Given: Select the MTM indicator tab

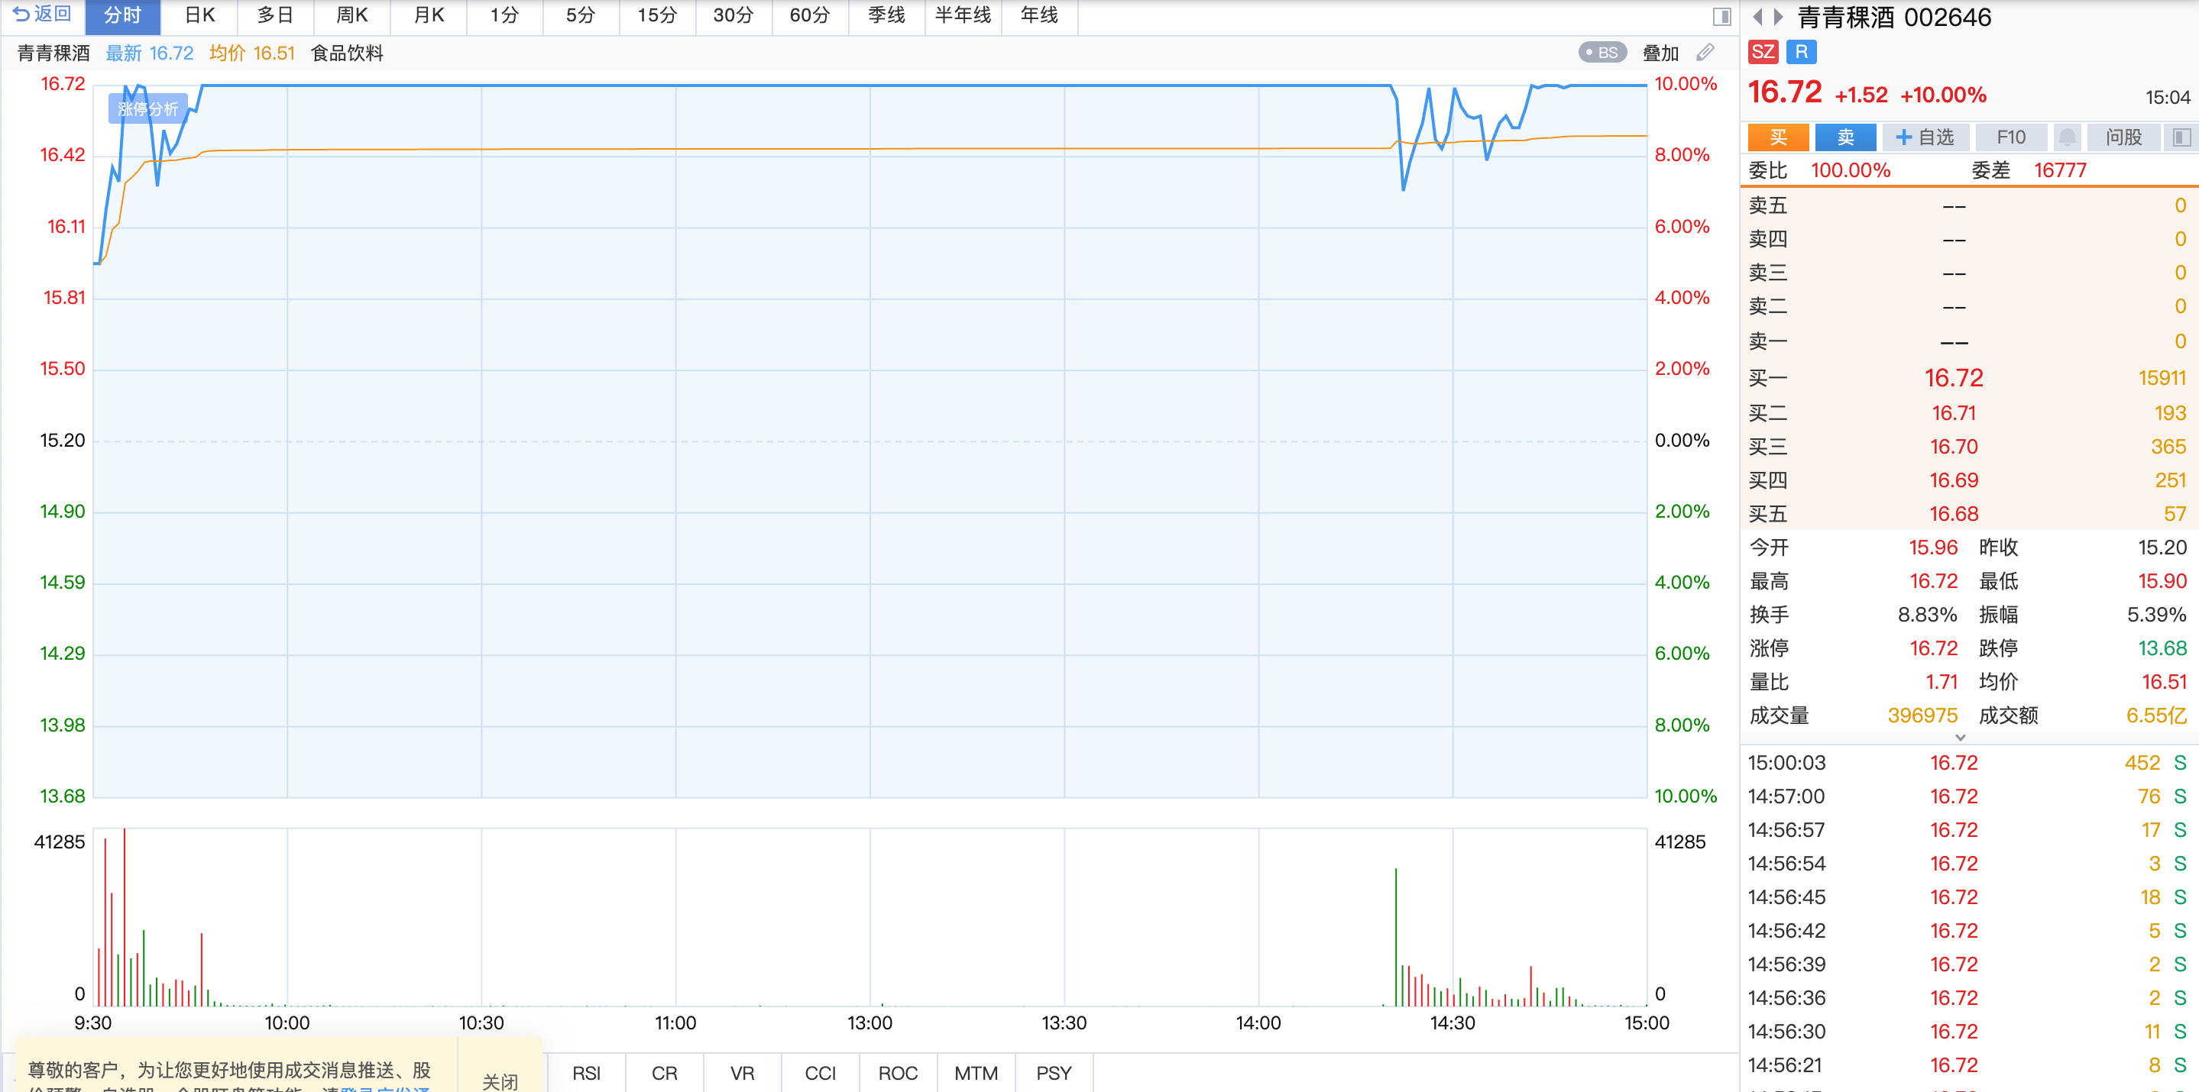Looking at the screenshot, I should pyautogui.click(x=976, y=1073).
